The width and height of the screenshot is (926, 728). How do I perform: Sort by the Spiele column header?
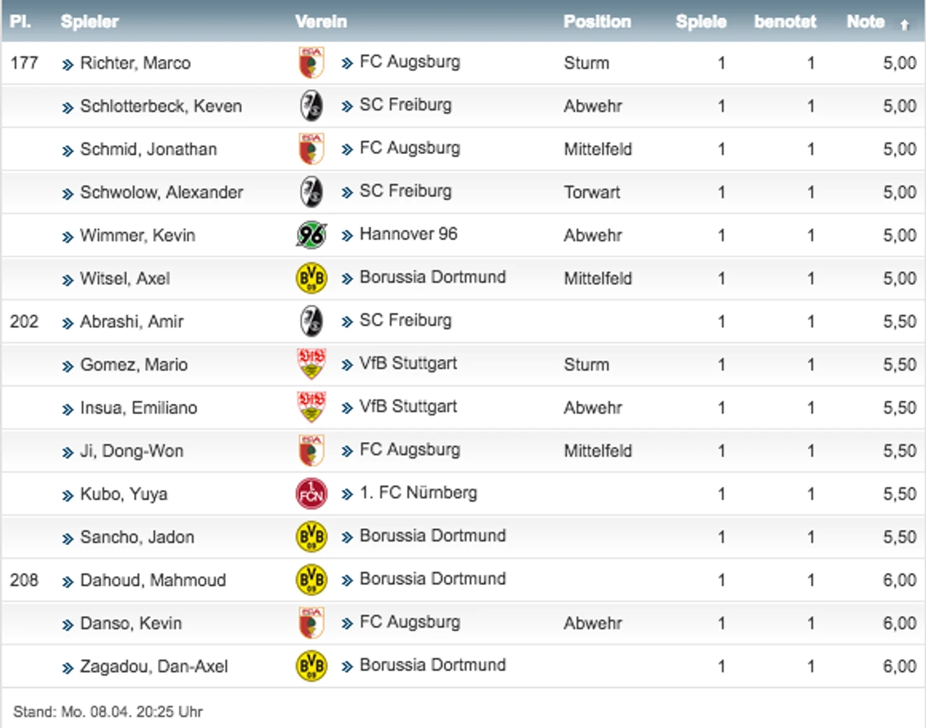(x=701, y=22)
